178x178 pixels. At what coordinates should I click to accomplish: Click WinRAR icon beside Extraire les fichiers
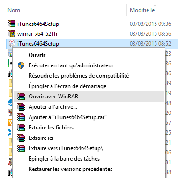coord(21,128)
